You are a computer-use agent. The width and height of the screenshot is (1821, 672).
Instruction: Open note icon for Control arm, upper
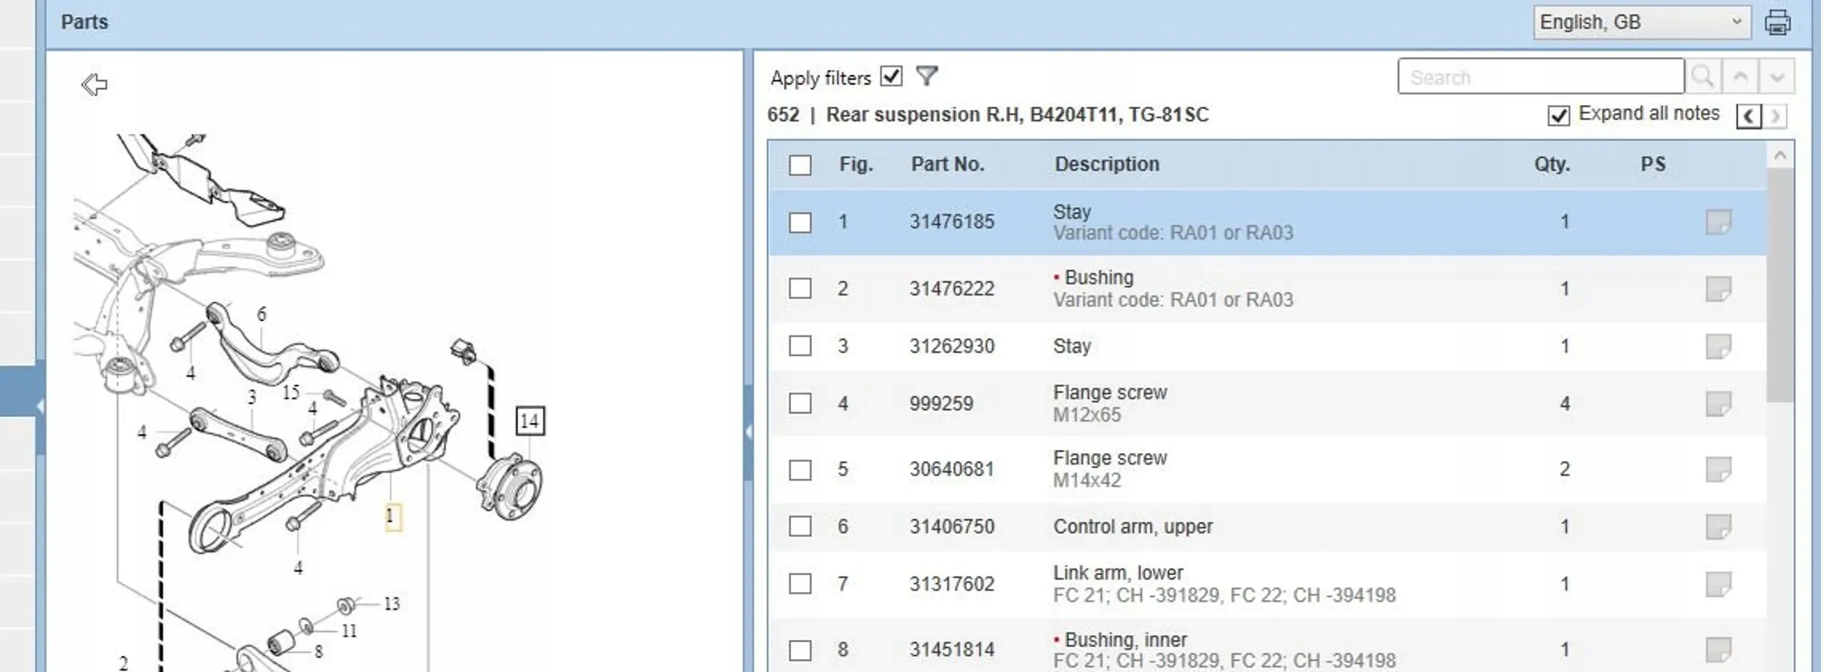pyautogui.click(x=1718, y=526)
